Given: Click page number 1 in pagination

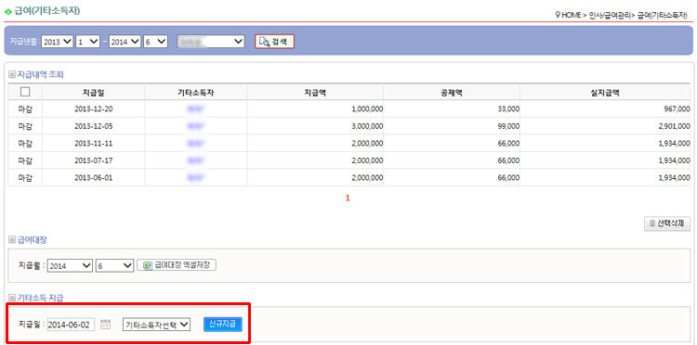Looking at the screenshot, I should point(348,198).
